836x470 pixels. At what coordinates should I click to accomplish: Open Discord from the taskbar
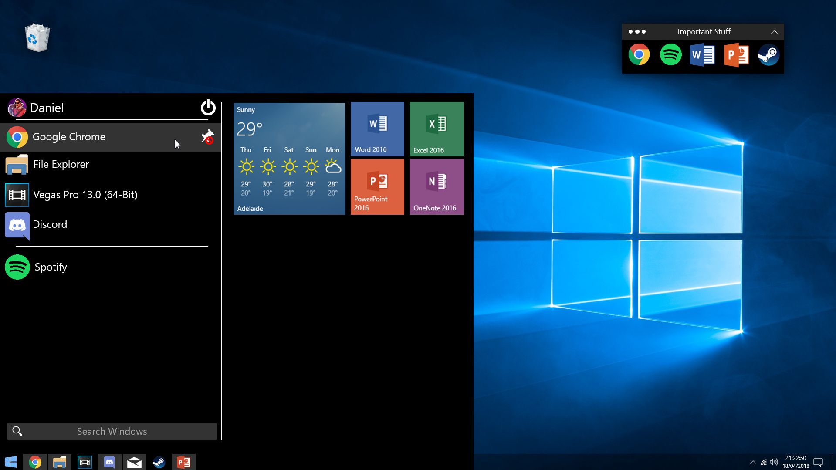(x=109, y=462)
